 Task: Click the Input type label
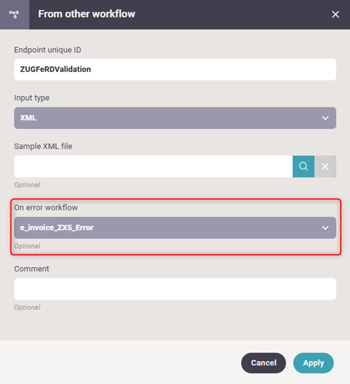coord(32,98)
